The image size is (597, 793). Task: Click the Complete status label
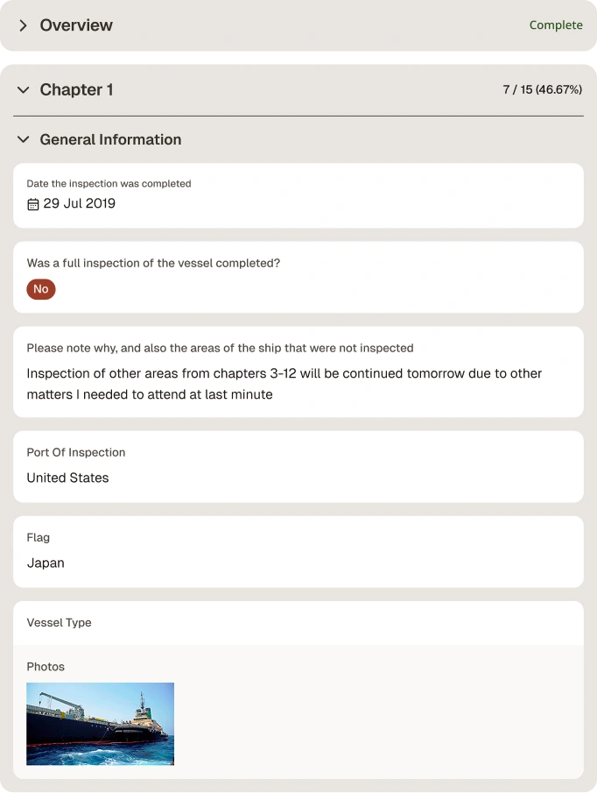[x=556, y=25]
